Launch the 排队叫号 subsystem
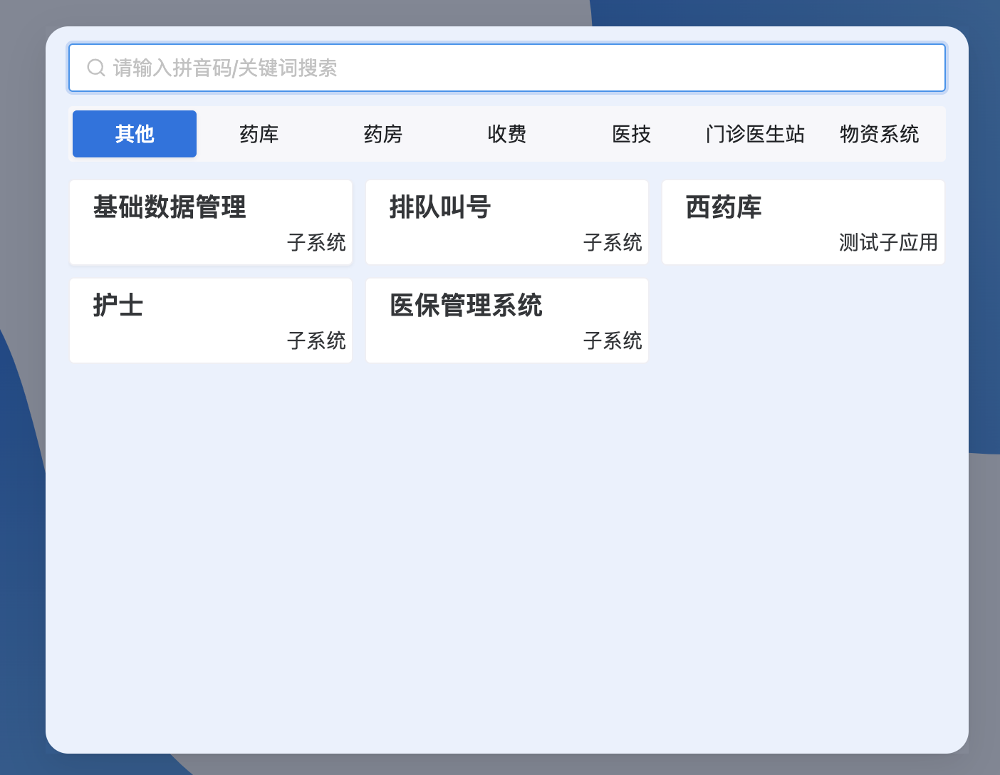Screen dimensions: 1000x775 [506, 222]
